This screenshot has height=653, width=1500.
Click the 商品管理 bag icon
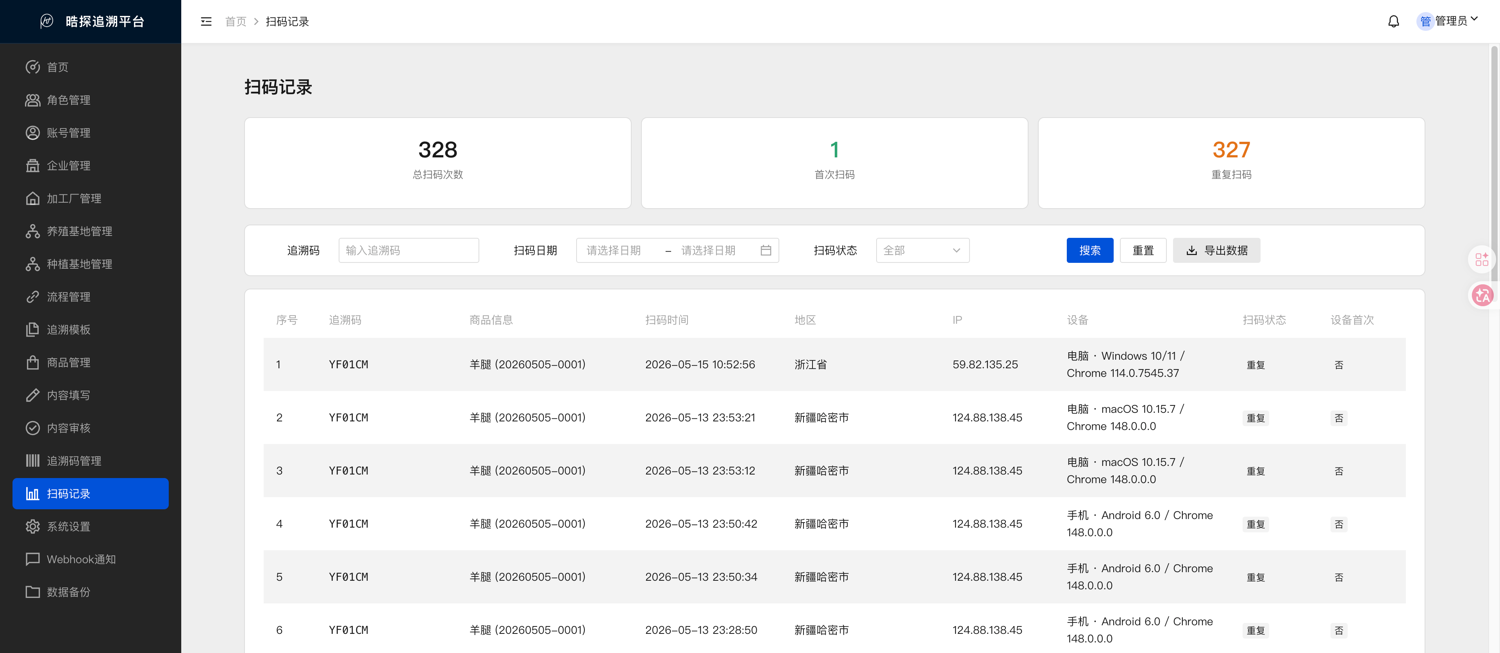point(32,362)
